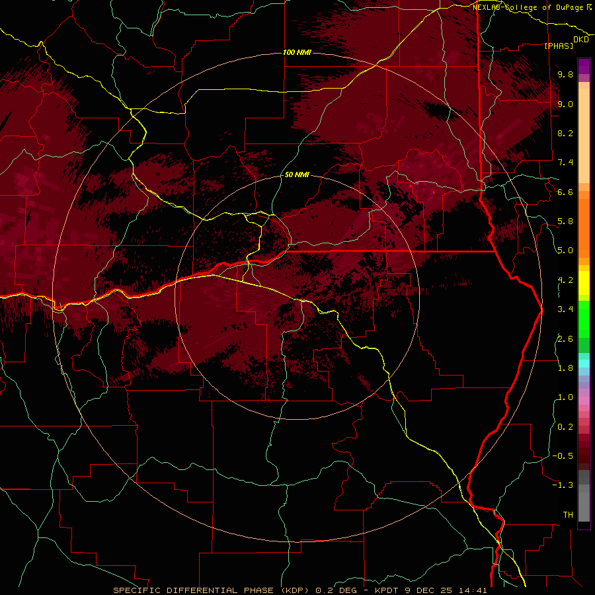Screen dimensions: 595x595
Task: Click the "DKD" label above the color scale
Action: coord(581,40)
